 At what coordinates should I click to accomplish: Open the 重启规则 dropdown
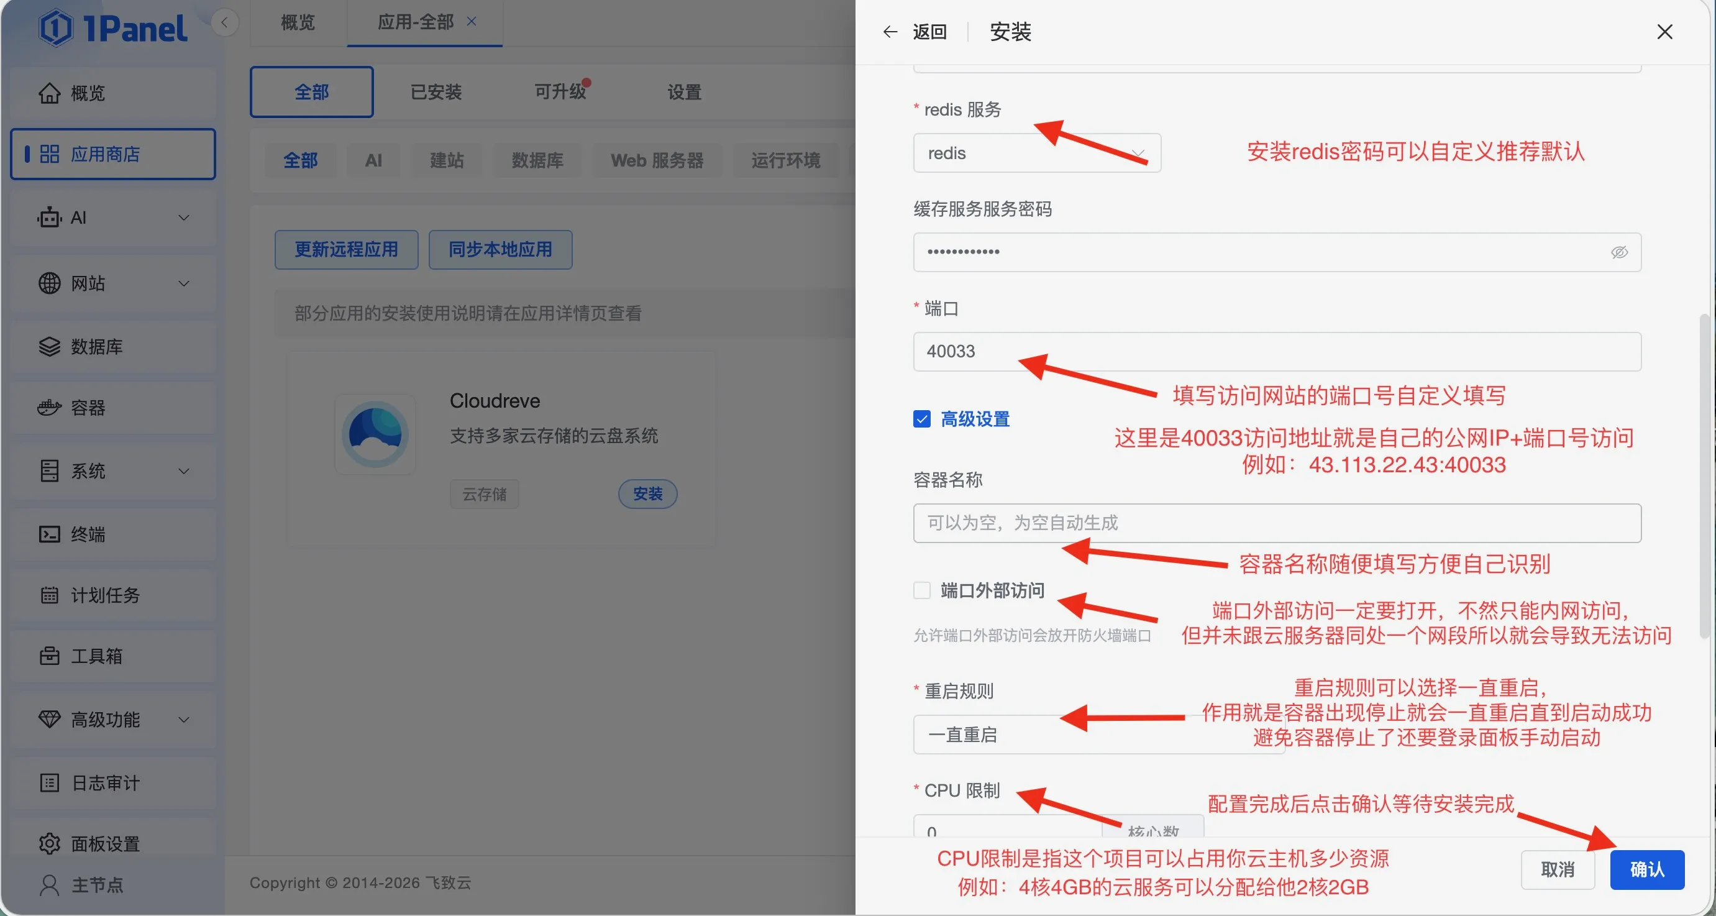1098,734
